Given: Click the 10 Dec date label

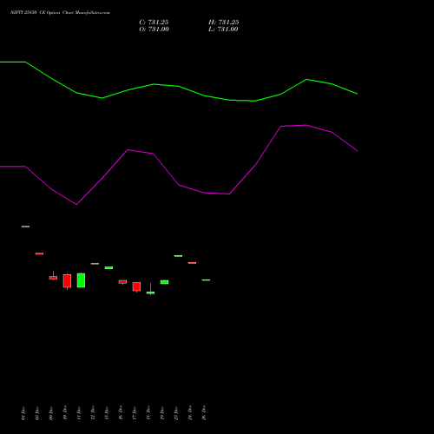Looking at the screenshot, I should coord(65,413).
